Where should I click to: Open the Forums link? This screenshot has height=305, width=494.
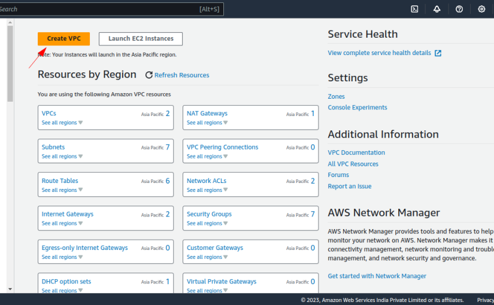338,175
